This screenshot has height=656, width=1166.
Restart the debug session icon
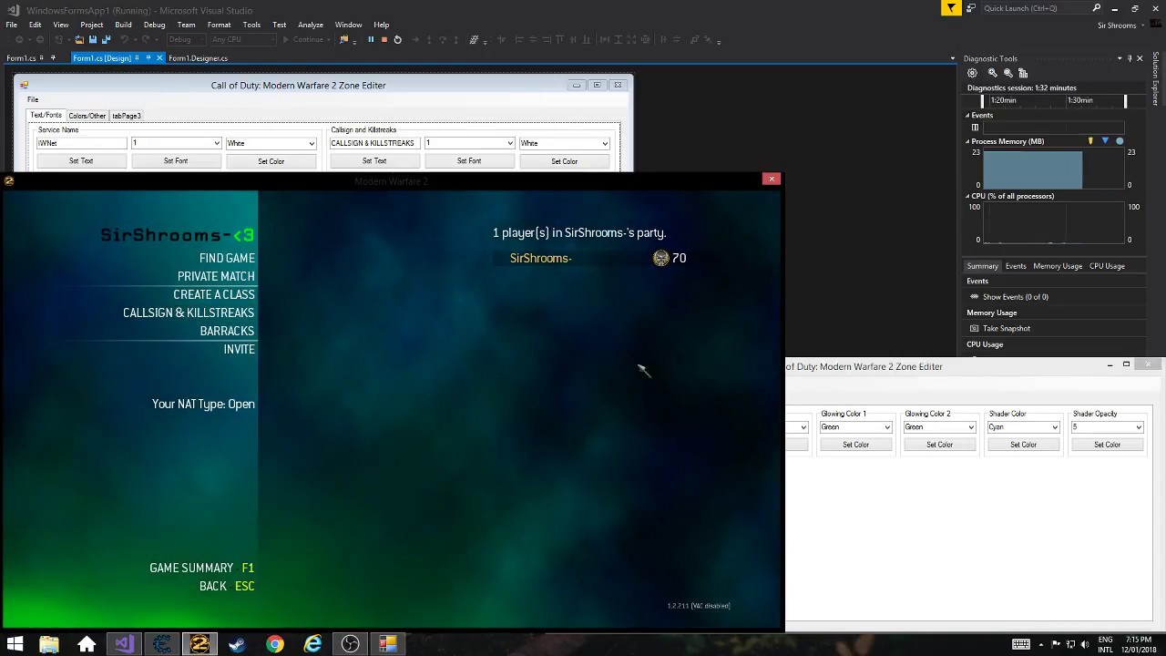click(x=397, y=39)
